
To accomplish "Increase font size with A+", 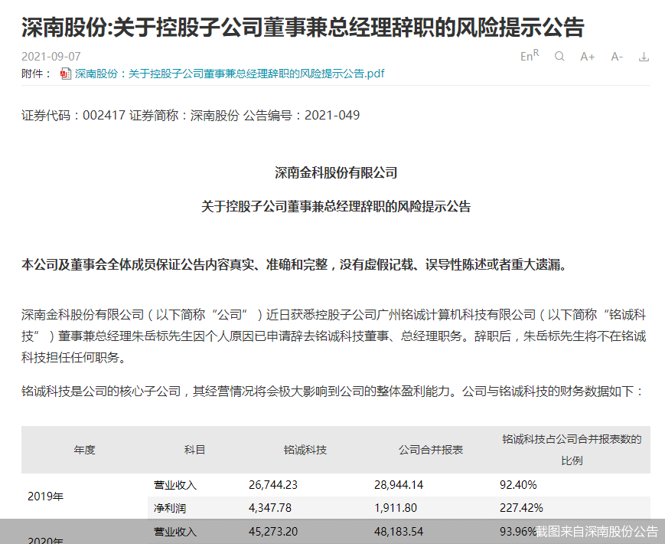I will tap(588, 57).
